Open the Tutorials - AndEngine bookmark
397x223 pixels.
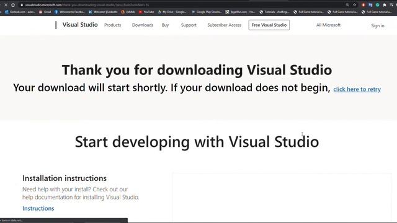(274, 12)
